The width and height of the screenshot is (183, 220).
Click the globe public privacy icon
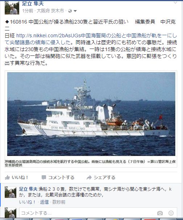70,11
